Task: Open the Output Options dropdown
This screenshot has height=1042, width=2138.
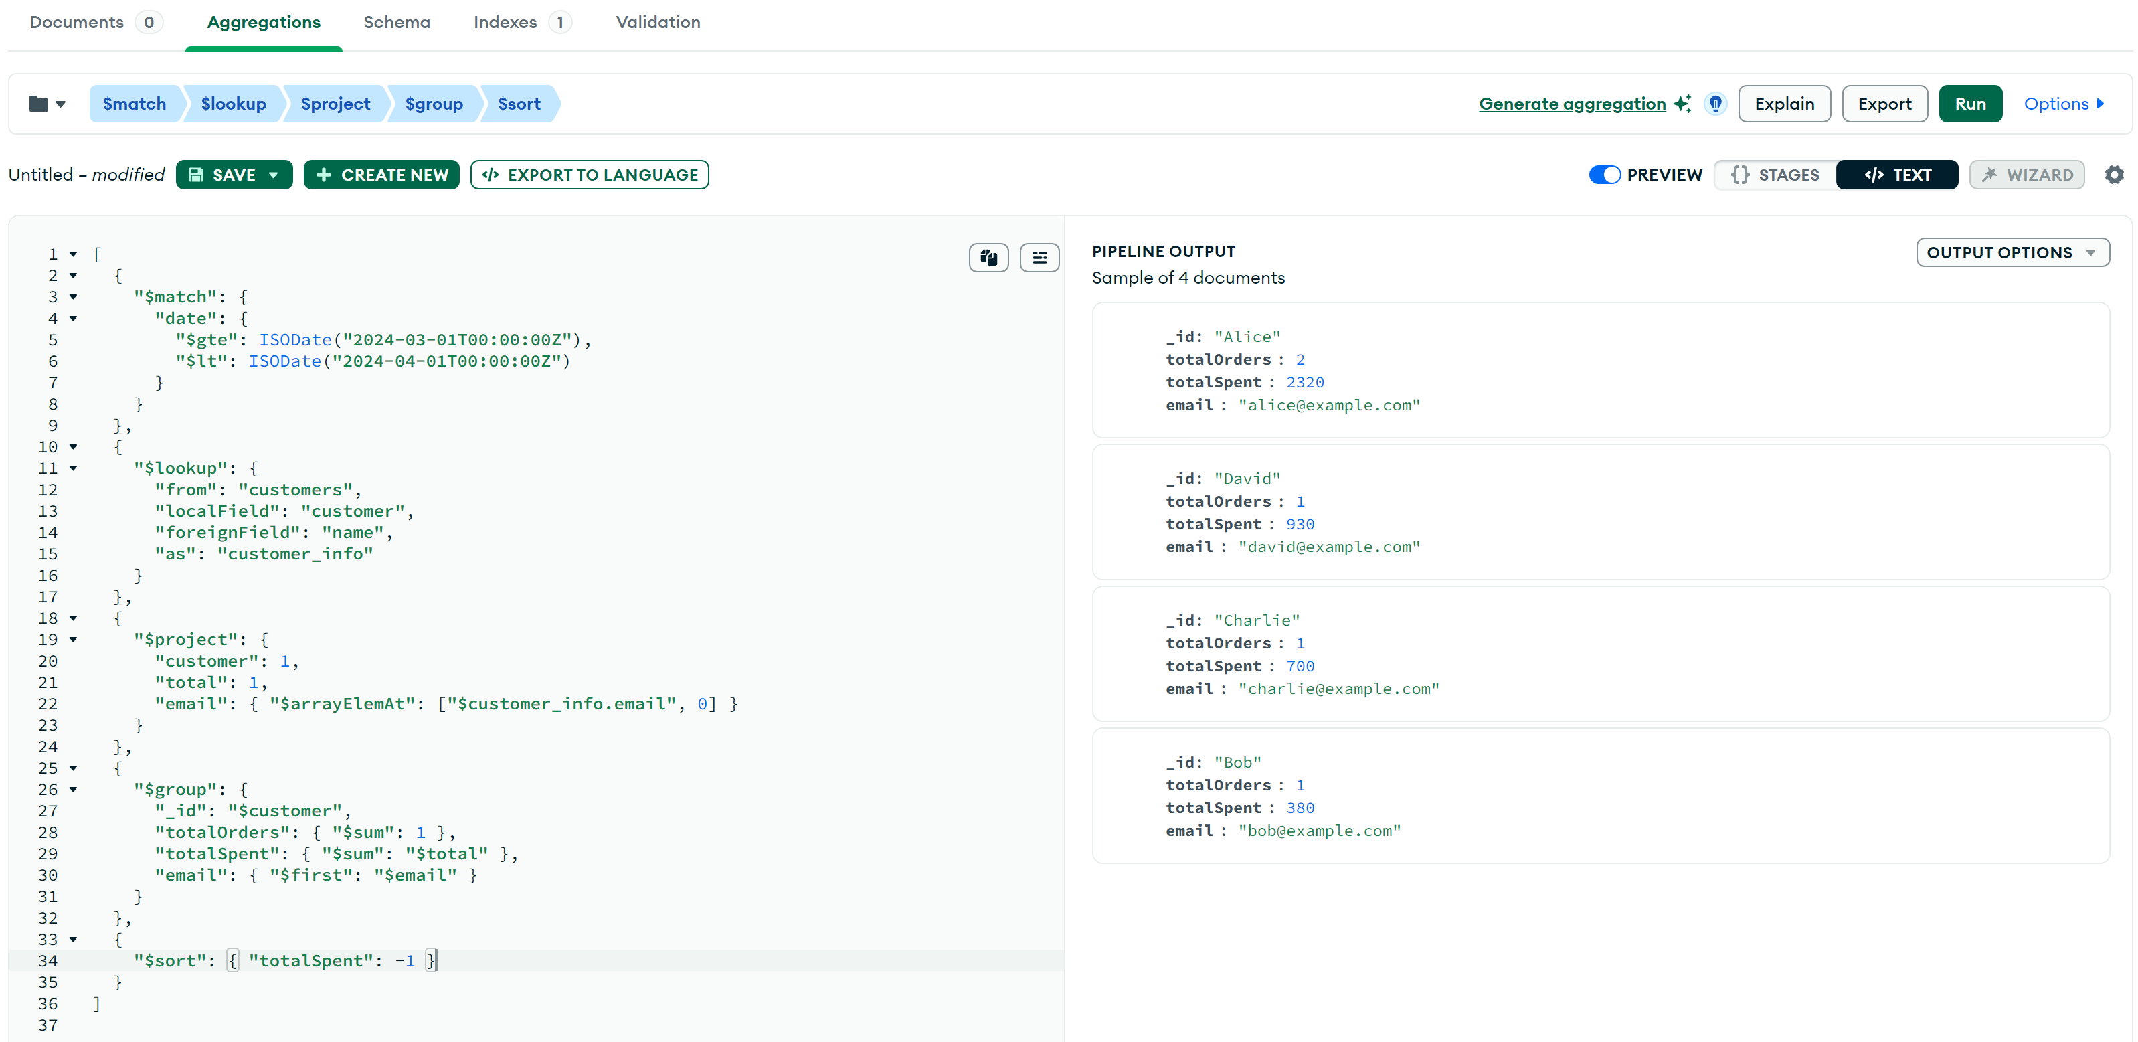Action: [2012, 252]
